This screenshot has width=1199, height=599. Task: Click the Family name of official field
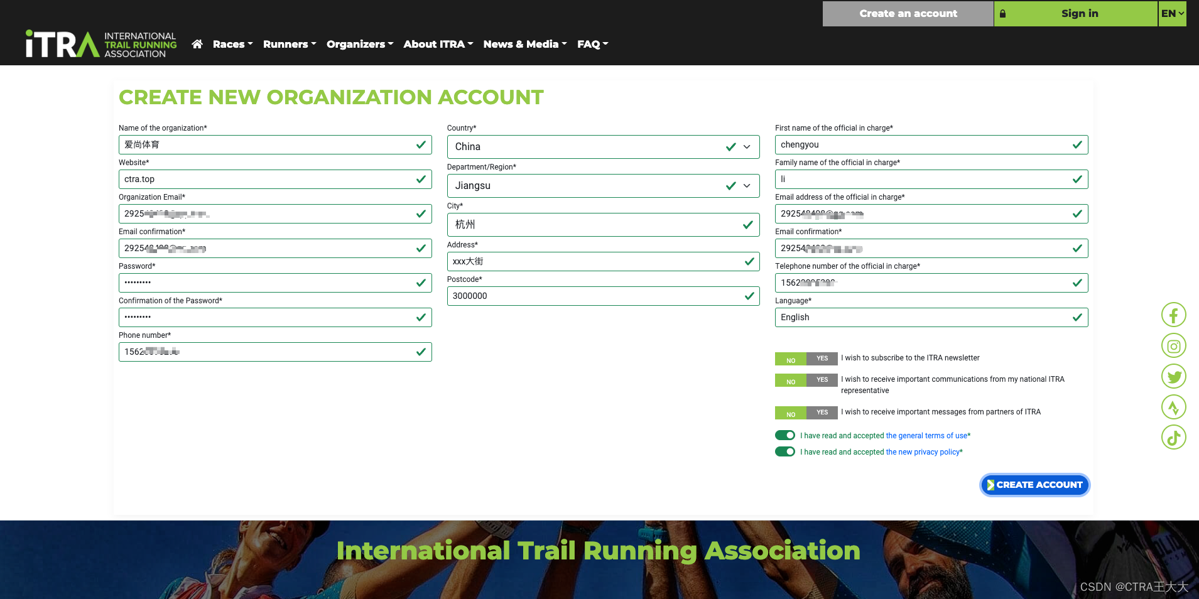tap(931, 180)
